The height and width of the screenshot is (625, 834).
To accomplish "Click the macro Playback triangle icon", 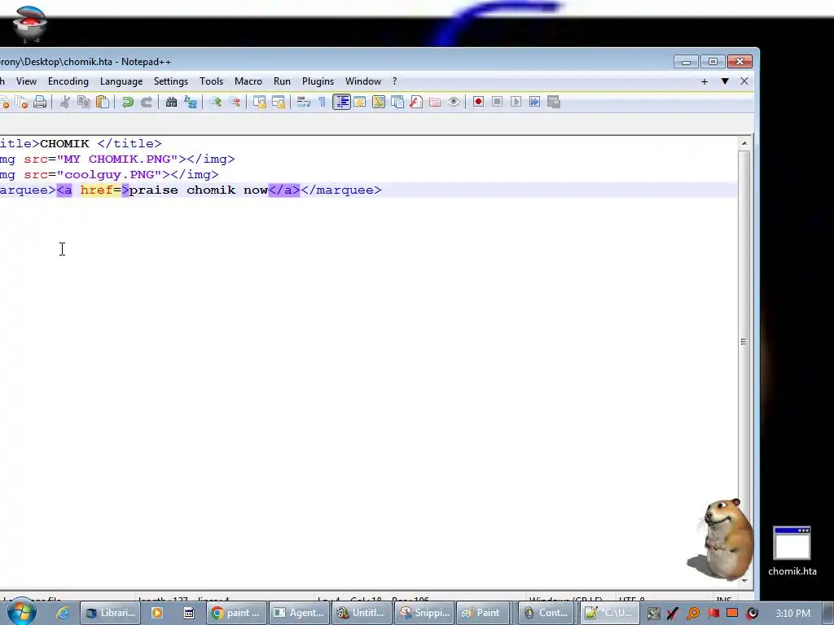I will (x=516, y=102).
